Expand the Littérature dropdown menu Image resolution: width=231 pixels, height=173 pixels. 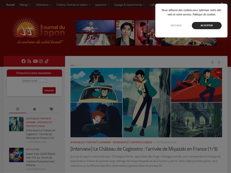pyautogui.click(x=43, y=5)
